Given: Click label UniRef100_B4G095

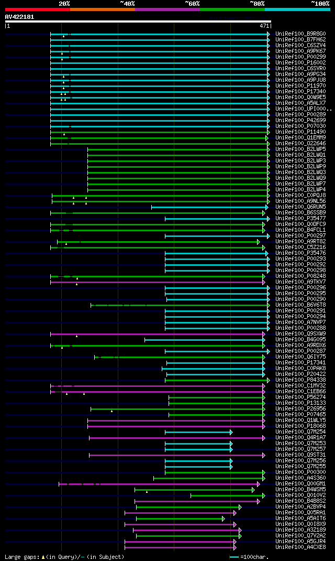Looking at the screenshot, I should point(300,340).
